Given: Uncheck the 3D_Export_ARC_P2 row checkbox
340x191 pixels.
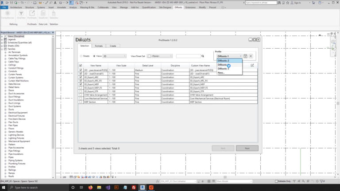Looking at the screenshot, I should click(81, 80).
